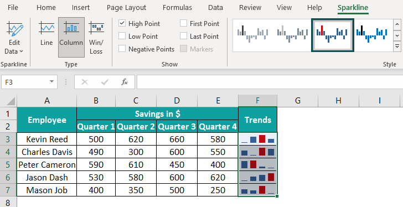This screenshot has width=403, height=207.
Task: Choose the Line sparkline type
Action: coord(46,34)
